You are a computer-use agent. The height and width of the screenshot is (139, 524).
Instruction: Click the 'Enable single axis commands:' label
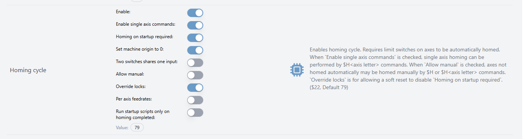coord(146,24)
